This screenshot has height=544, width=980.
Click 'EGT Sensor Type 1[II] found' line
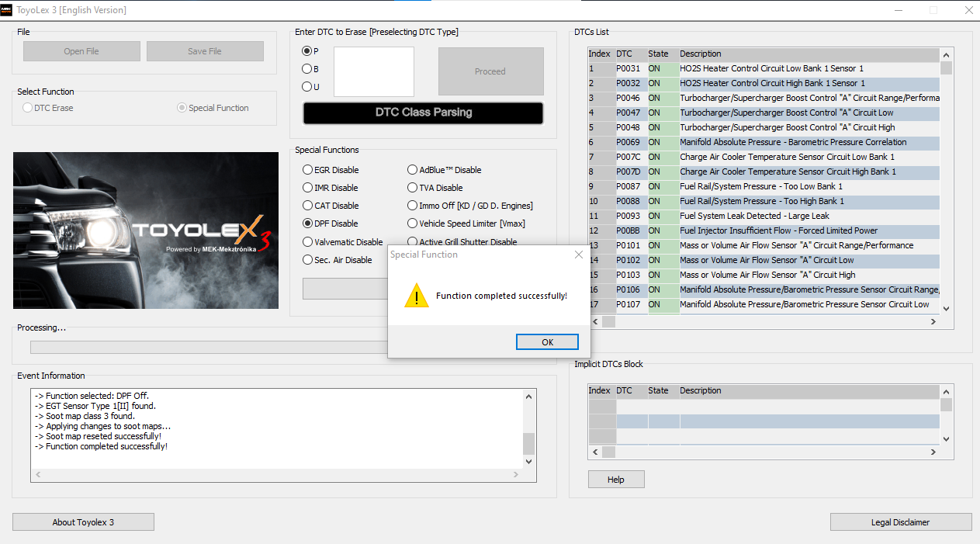point(95,406)
